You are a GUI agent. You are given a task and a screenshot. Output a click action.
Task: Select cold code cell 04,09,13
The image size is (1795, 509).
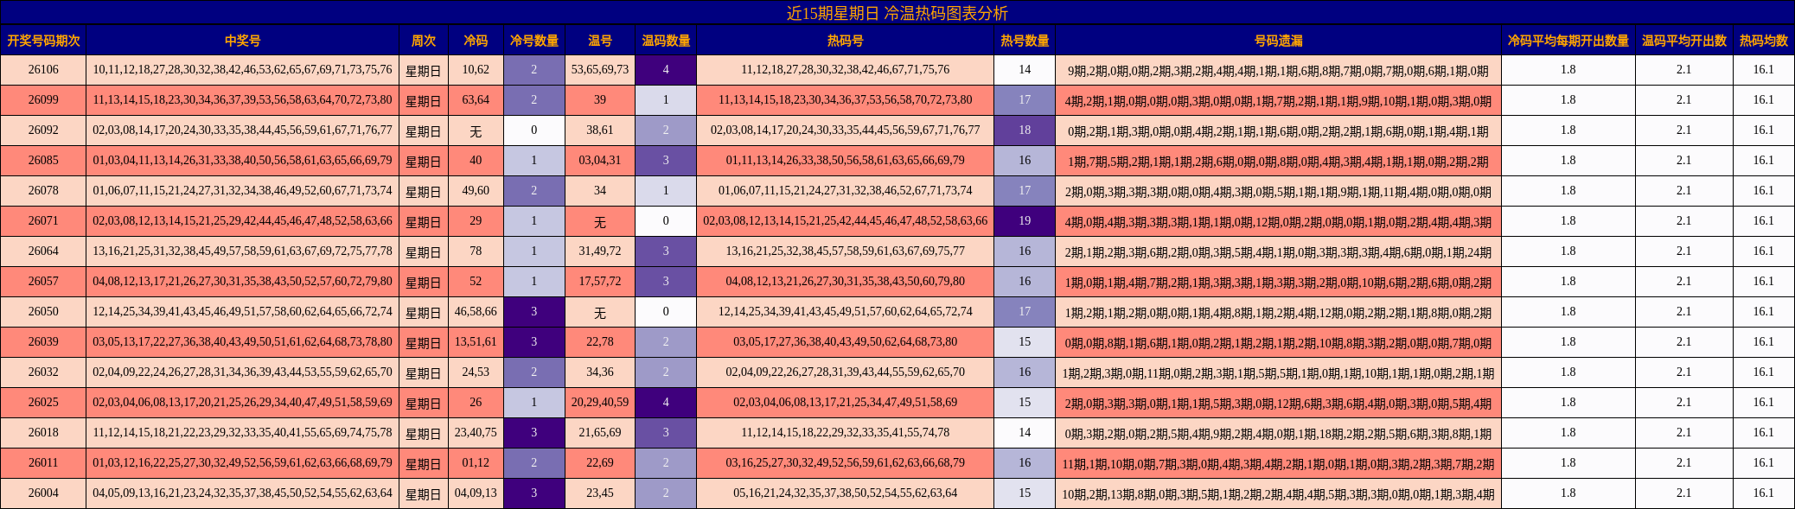point(476,493)
